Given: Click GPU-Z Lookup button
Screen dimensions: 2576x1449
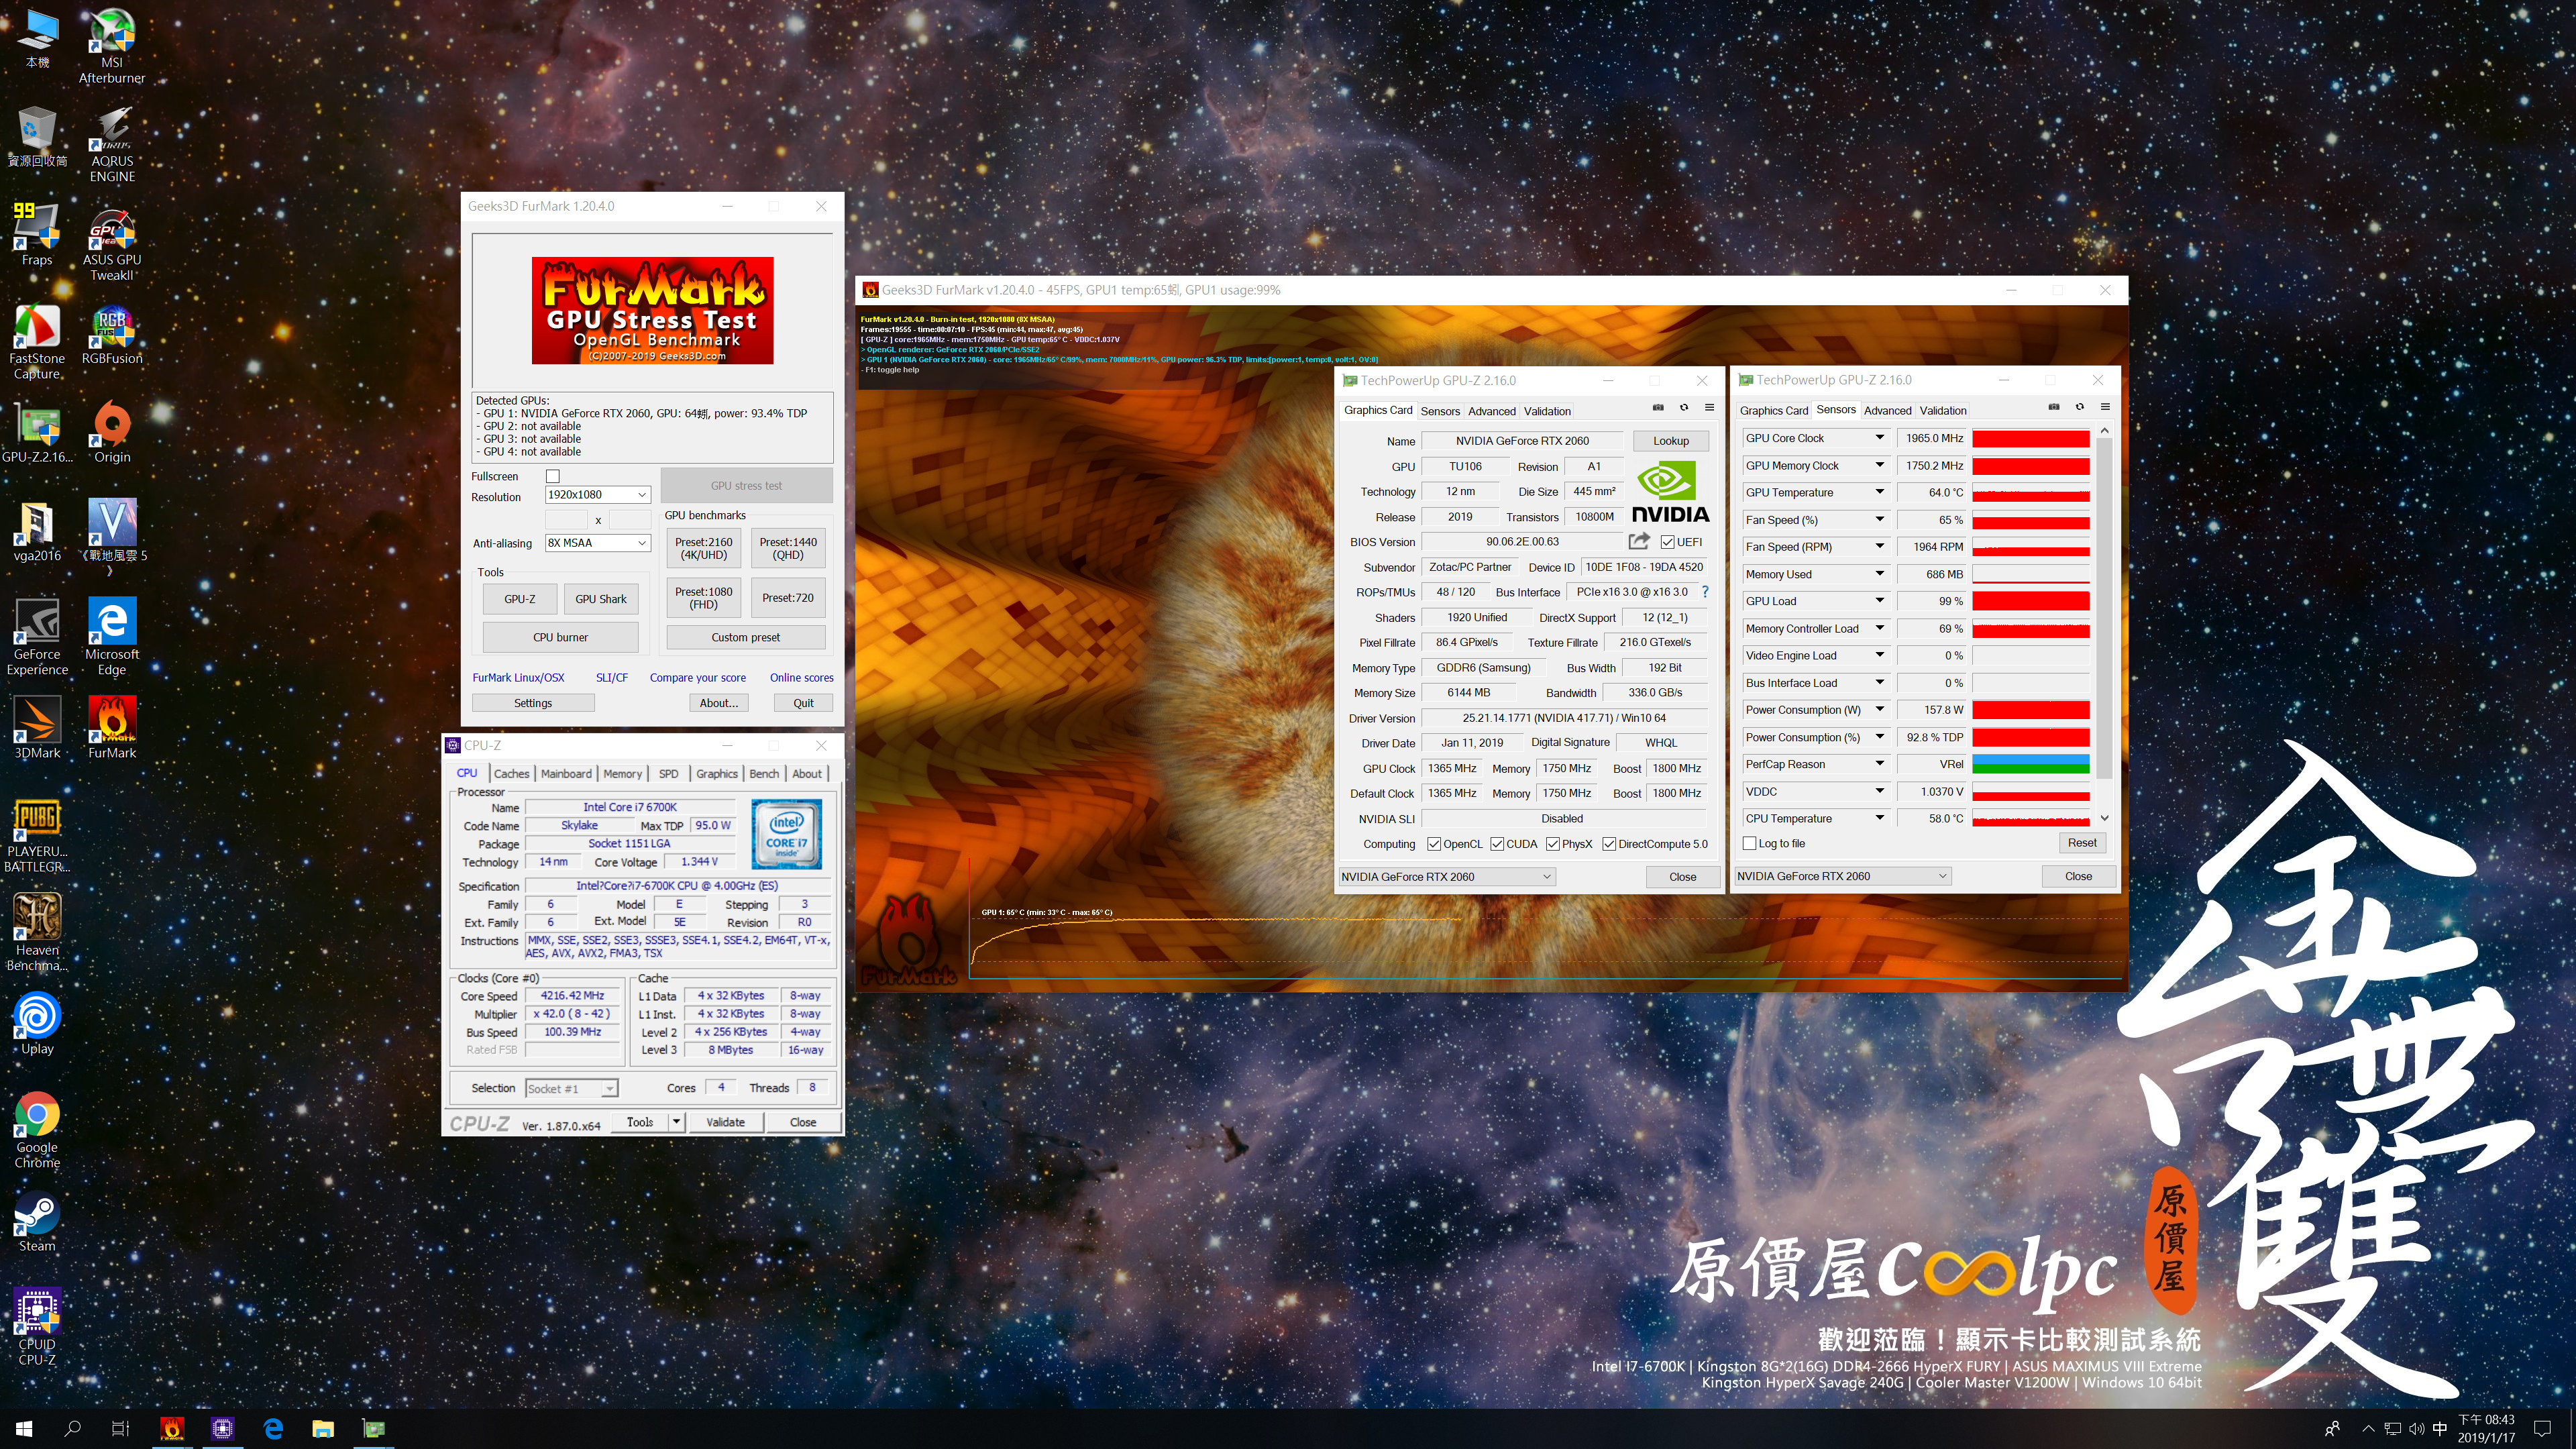Looking at the screenshot, I should coord(1670,441).
